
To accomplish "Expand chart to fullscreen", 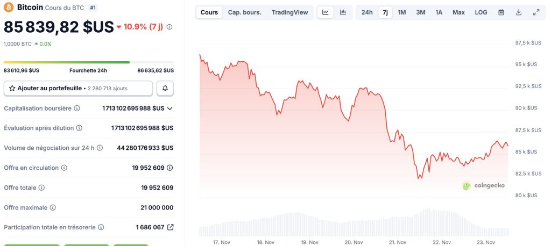I will (536, 12).
